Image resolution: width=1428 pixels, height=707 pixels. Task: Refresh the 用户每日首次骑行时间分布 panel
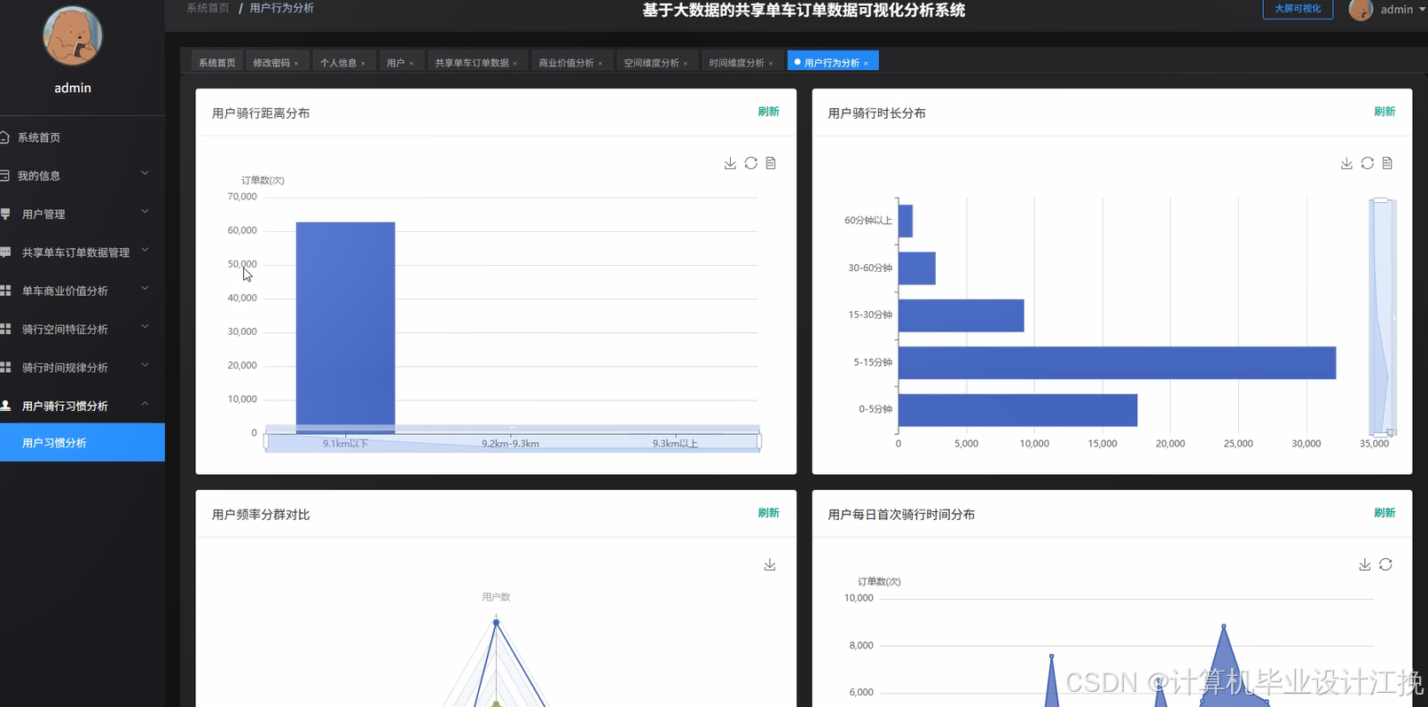pyautogui.click(x=1385, y=513)
